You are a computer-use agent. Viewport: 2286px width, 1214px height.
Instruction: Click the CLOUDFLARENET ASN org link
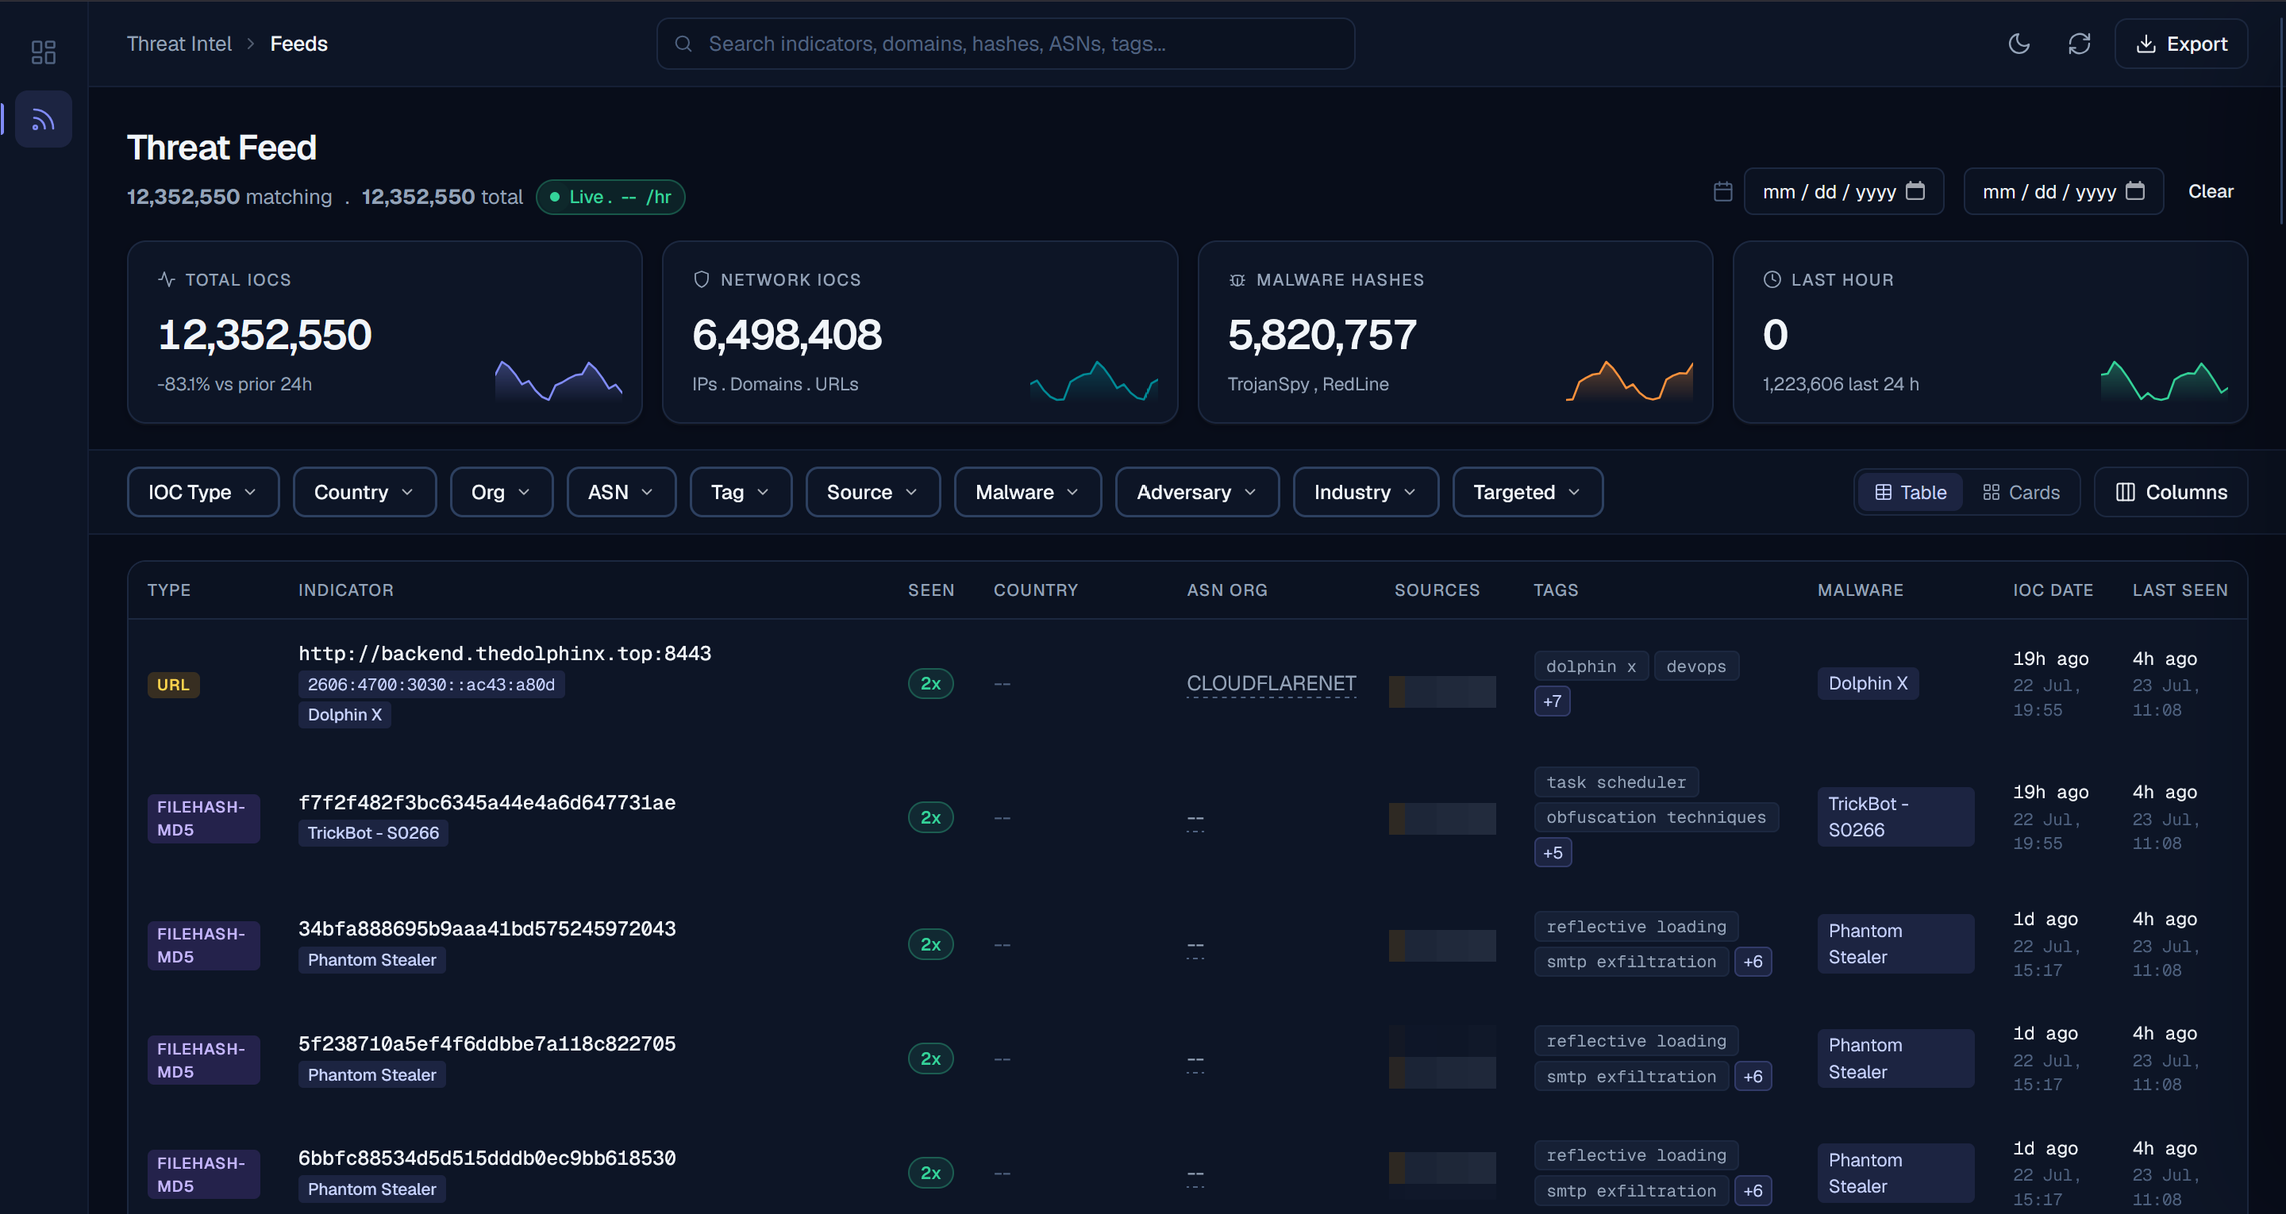[x=1271, y=683]
